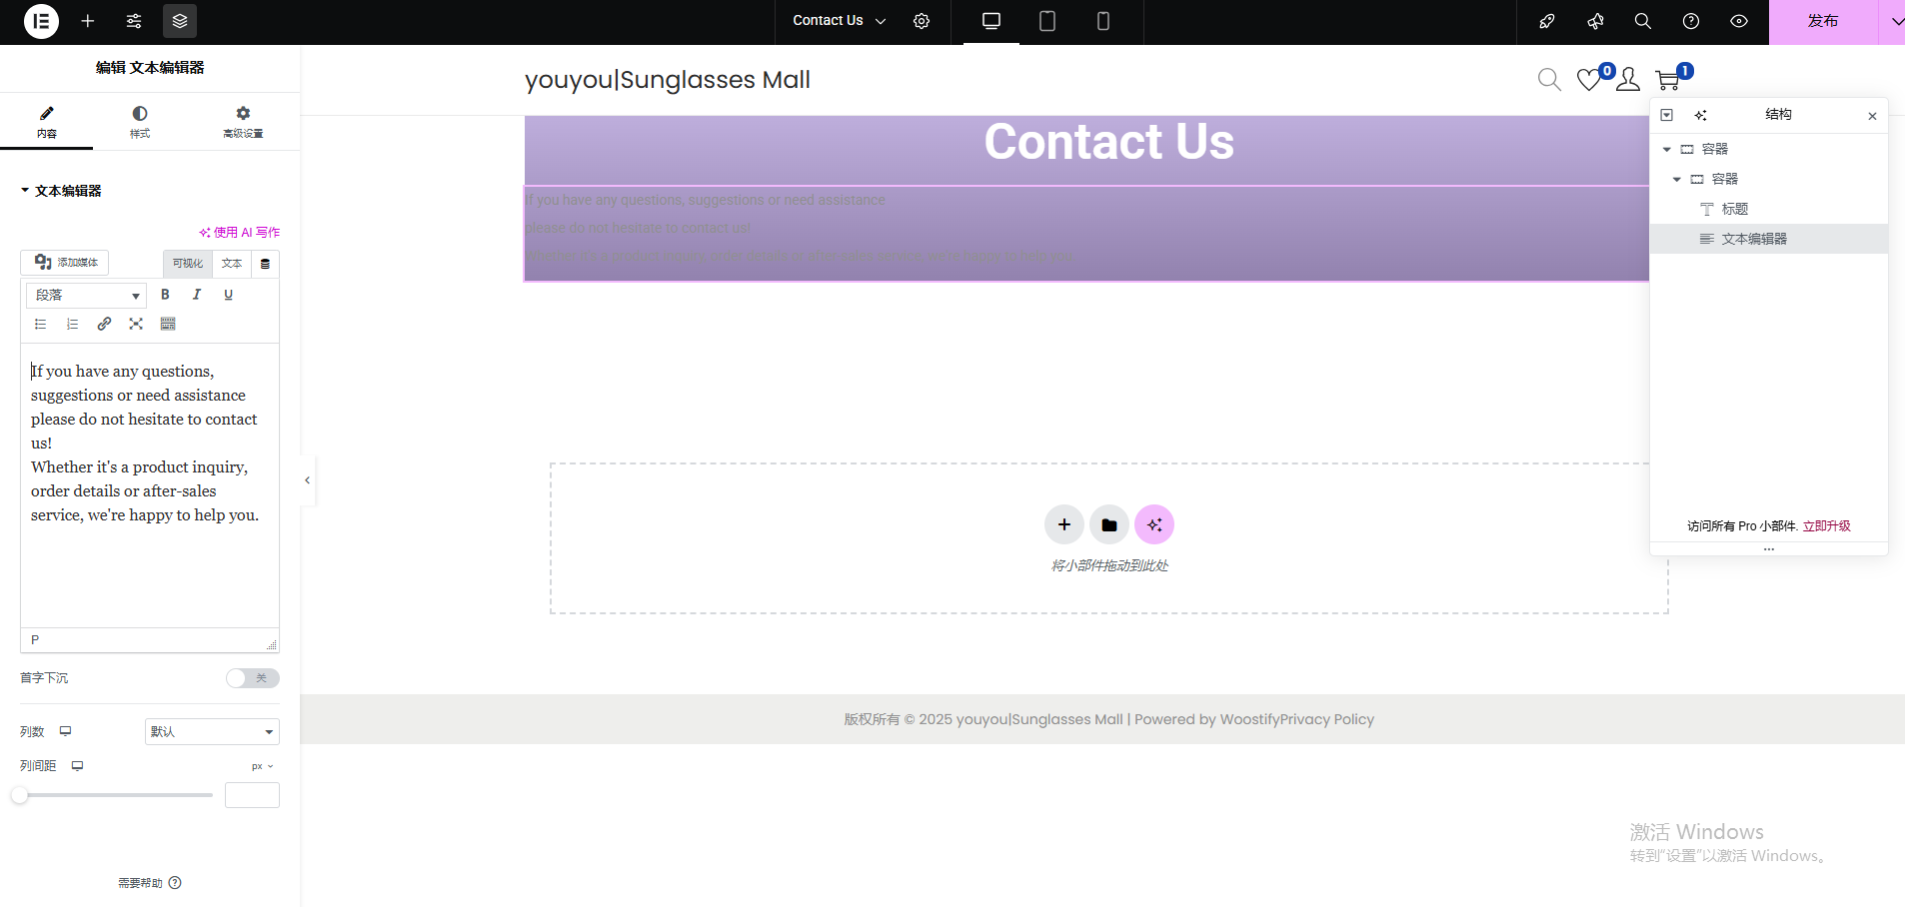Toggle the toolbar toggle icon in editor
Screen dimensions: 1905x907
pyautogui.click(x=168, y=324)
